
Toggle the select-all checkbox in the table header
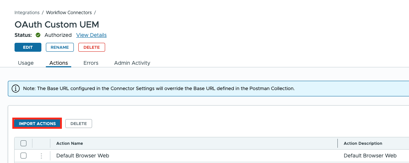point(23,143)
